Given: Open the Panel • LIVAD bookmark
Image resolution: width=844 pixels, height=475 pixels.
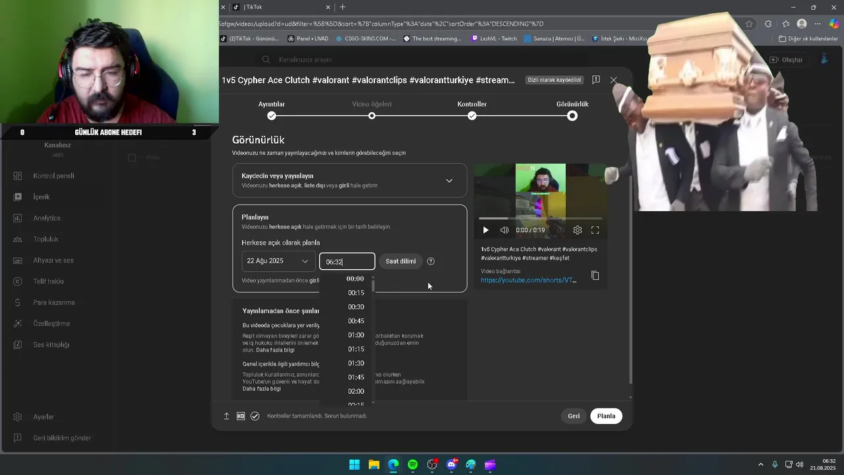Looking at the screenshot, I should 308,39.
